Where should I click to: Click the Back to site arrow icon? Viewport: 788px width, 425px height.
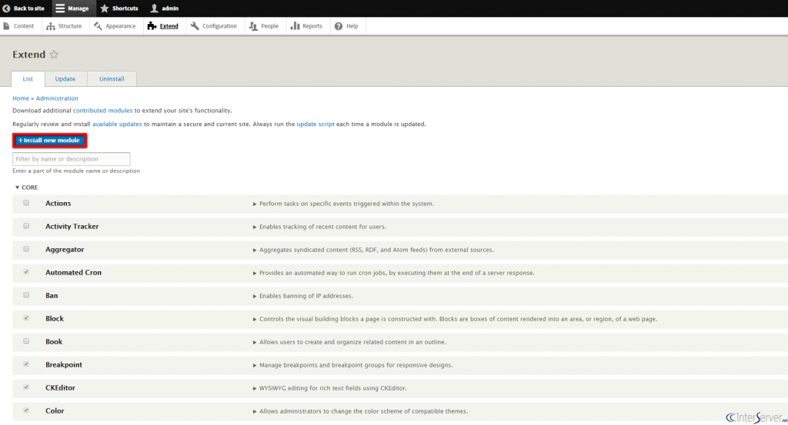point(6,8)
